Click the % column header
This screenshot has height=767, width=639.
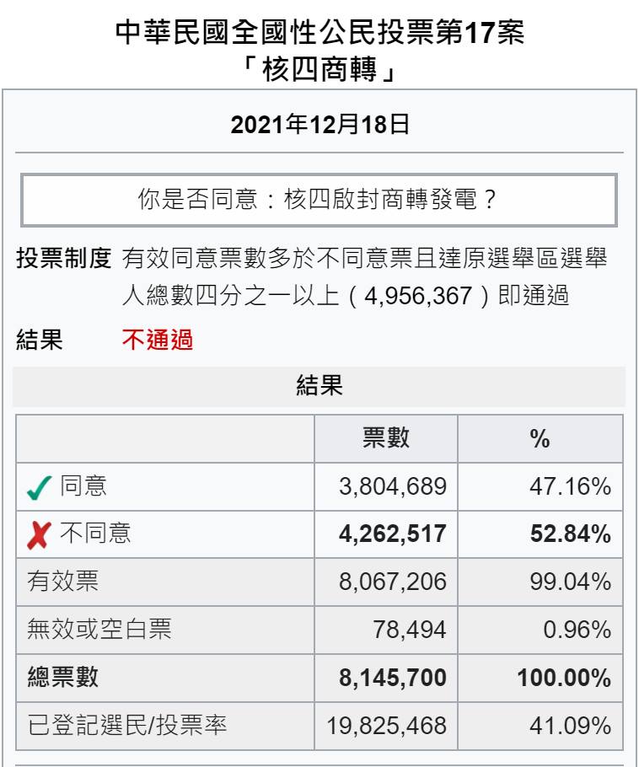click(540, 438)
